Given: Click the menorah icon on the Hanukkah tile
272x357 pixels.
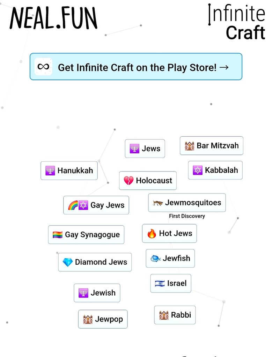Looking at the screenshot, I should click(x=50, y=170).
